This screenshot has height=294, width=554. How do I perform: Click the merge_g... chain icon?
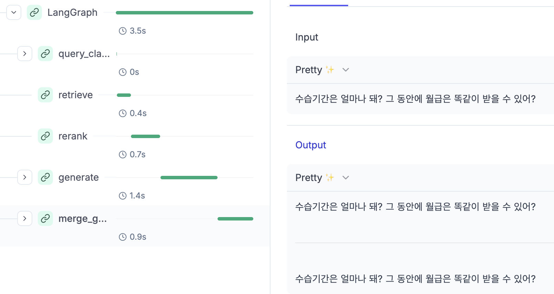click(45, 218)
